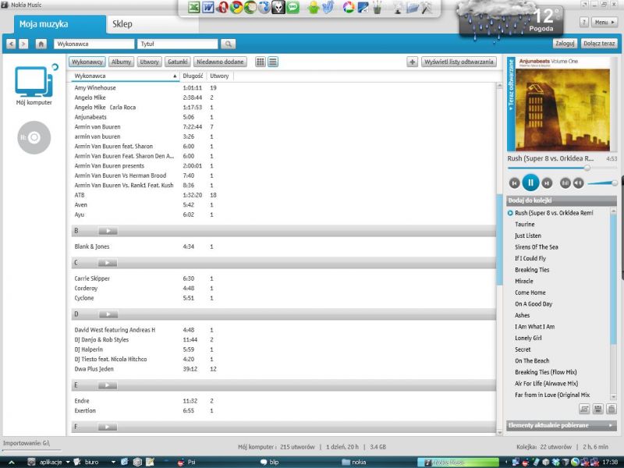624x468 pixels.
Task: Click Wyświetl listy odtwarzania button
Action: [x=459, y=62]
